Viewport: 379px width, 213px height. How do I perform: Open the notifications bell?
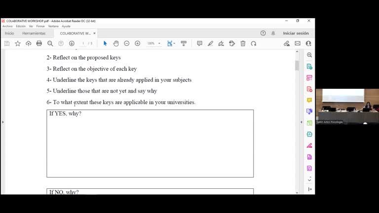click(273, 33)
